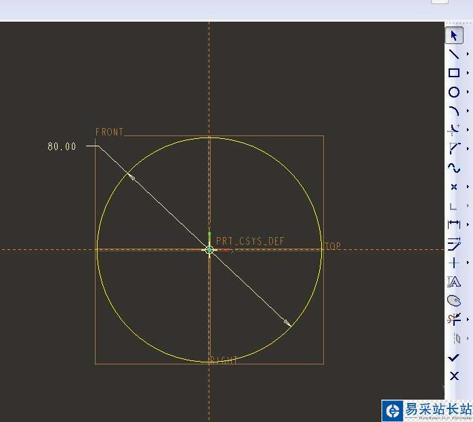Viewport: 473px width, 422px height.
Task: Select the 80.00 diameter dimension value
Action: pos(62,146)
